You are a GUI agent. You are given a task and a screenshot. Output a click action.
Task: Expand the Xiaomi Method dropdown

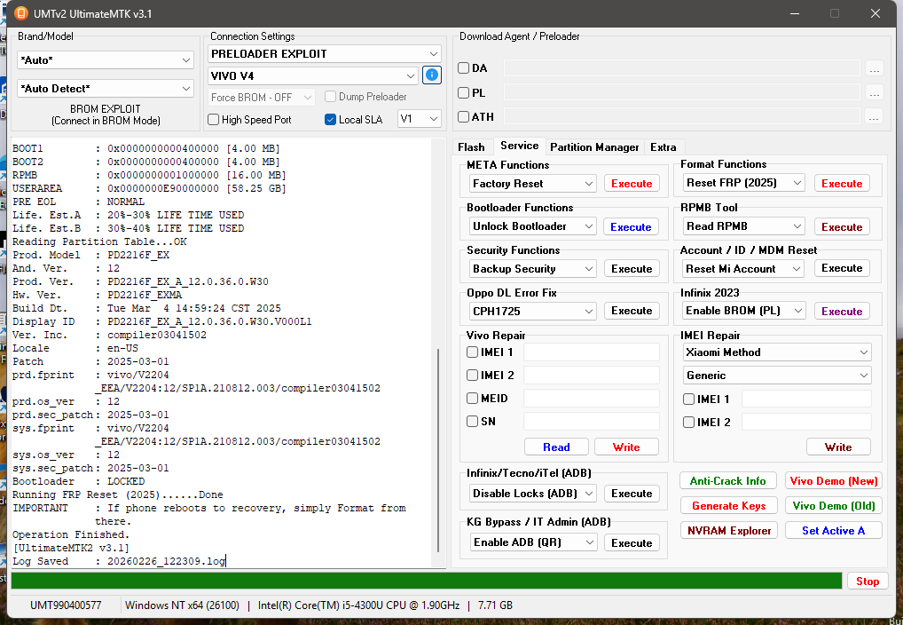pyautogui.click(x=777, y=352)
